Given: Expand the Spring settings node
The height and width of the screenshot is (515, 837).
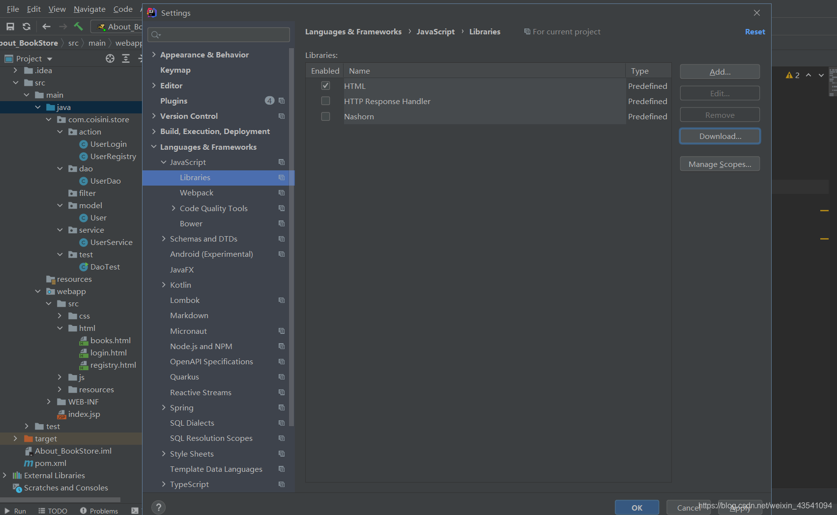Looking at the screenshot, I should click(164, 407).
